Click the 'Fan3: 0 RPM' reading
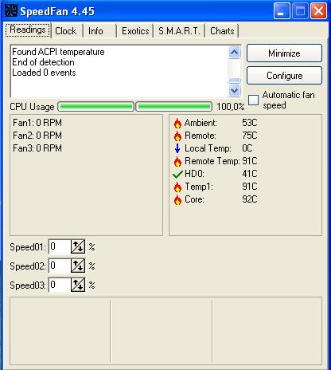This screenshot has width=331, height=370. tap(37, 148)
